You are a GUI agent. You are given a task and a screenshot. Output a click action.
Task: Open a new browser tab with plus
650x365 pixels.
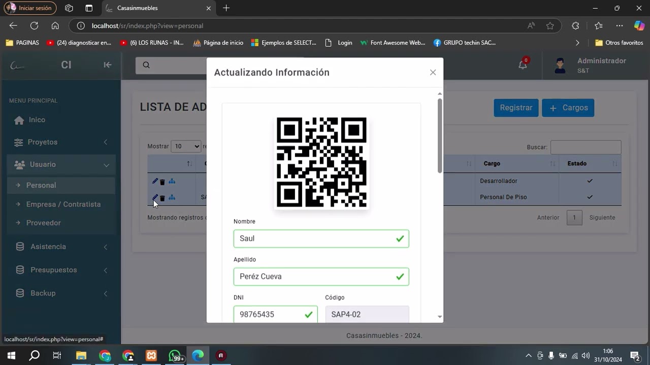click(x=226, y=8)
